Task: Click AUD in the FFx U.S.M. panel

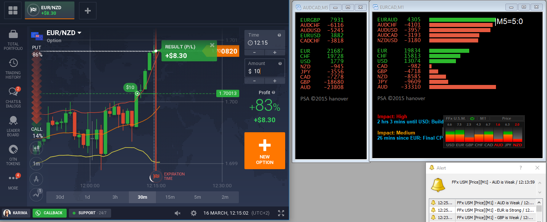Action: point(498,145)
